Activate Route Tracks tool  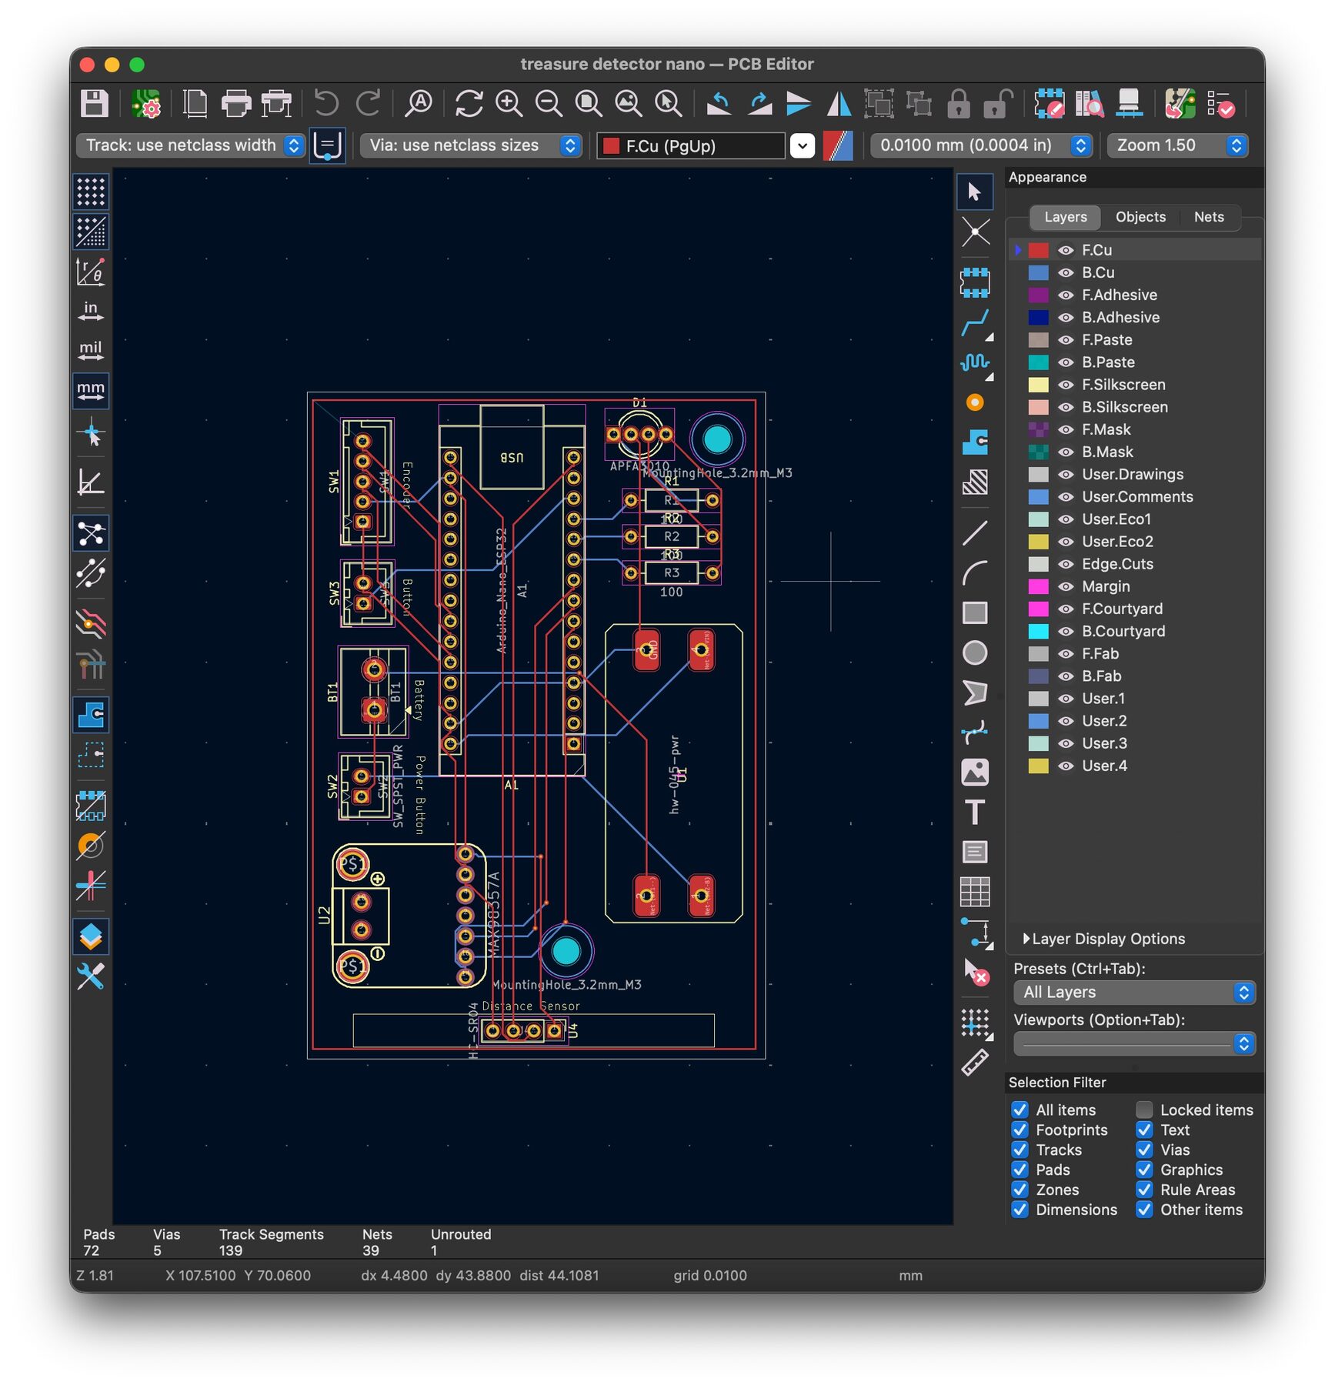click(x=975, y=322)
